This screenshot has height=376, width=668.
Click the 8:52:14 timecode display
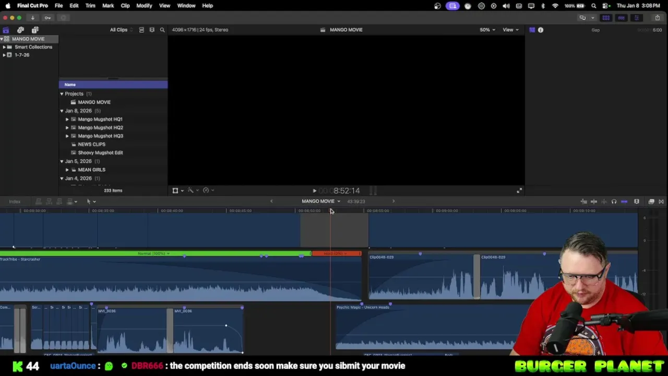[347, 191]
